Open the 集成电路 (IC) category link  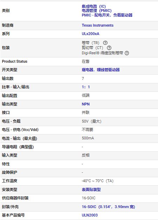(94, 6)
